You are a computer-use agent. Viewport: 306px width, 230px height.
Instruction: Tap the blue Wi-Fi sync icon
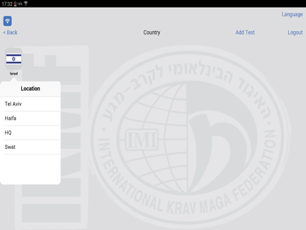pos(7,21)
